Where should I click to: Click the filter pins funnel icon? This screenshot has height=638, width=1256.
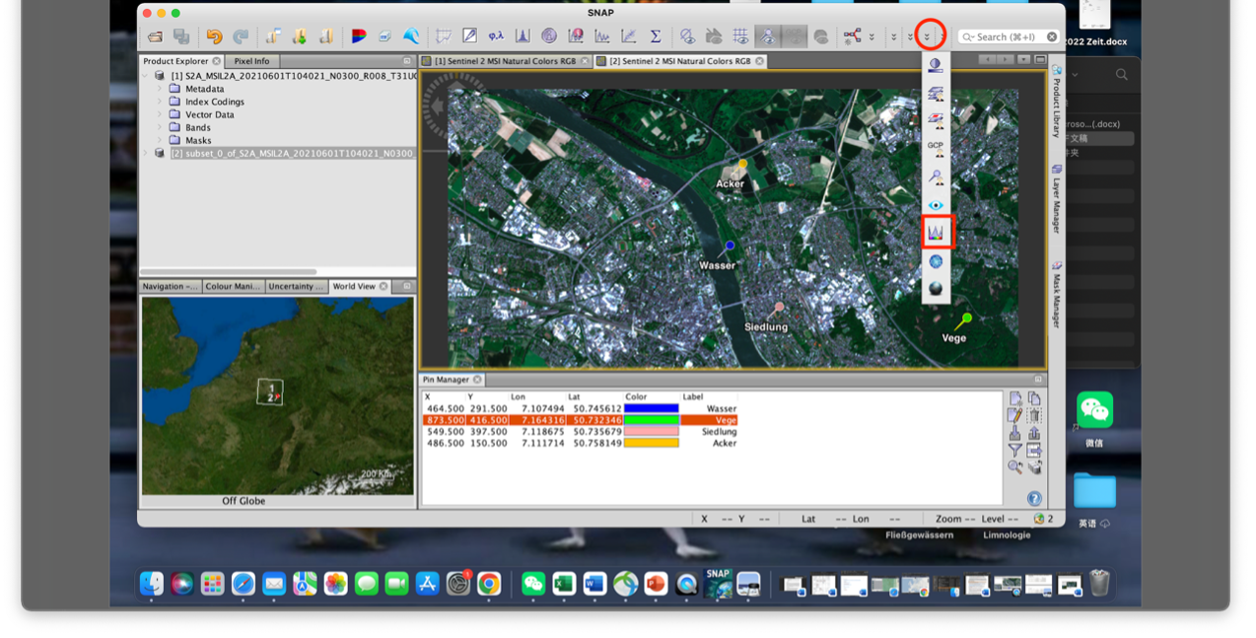click(1014, 450)
